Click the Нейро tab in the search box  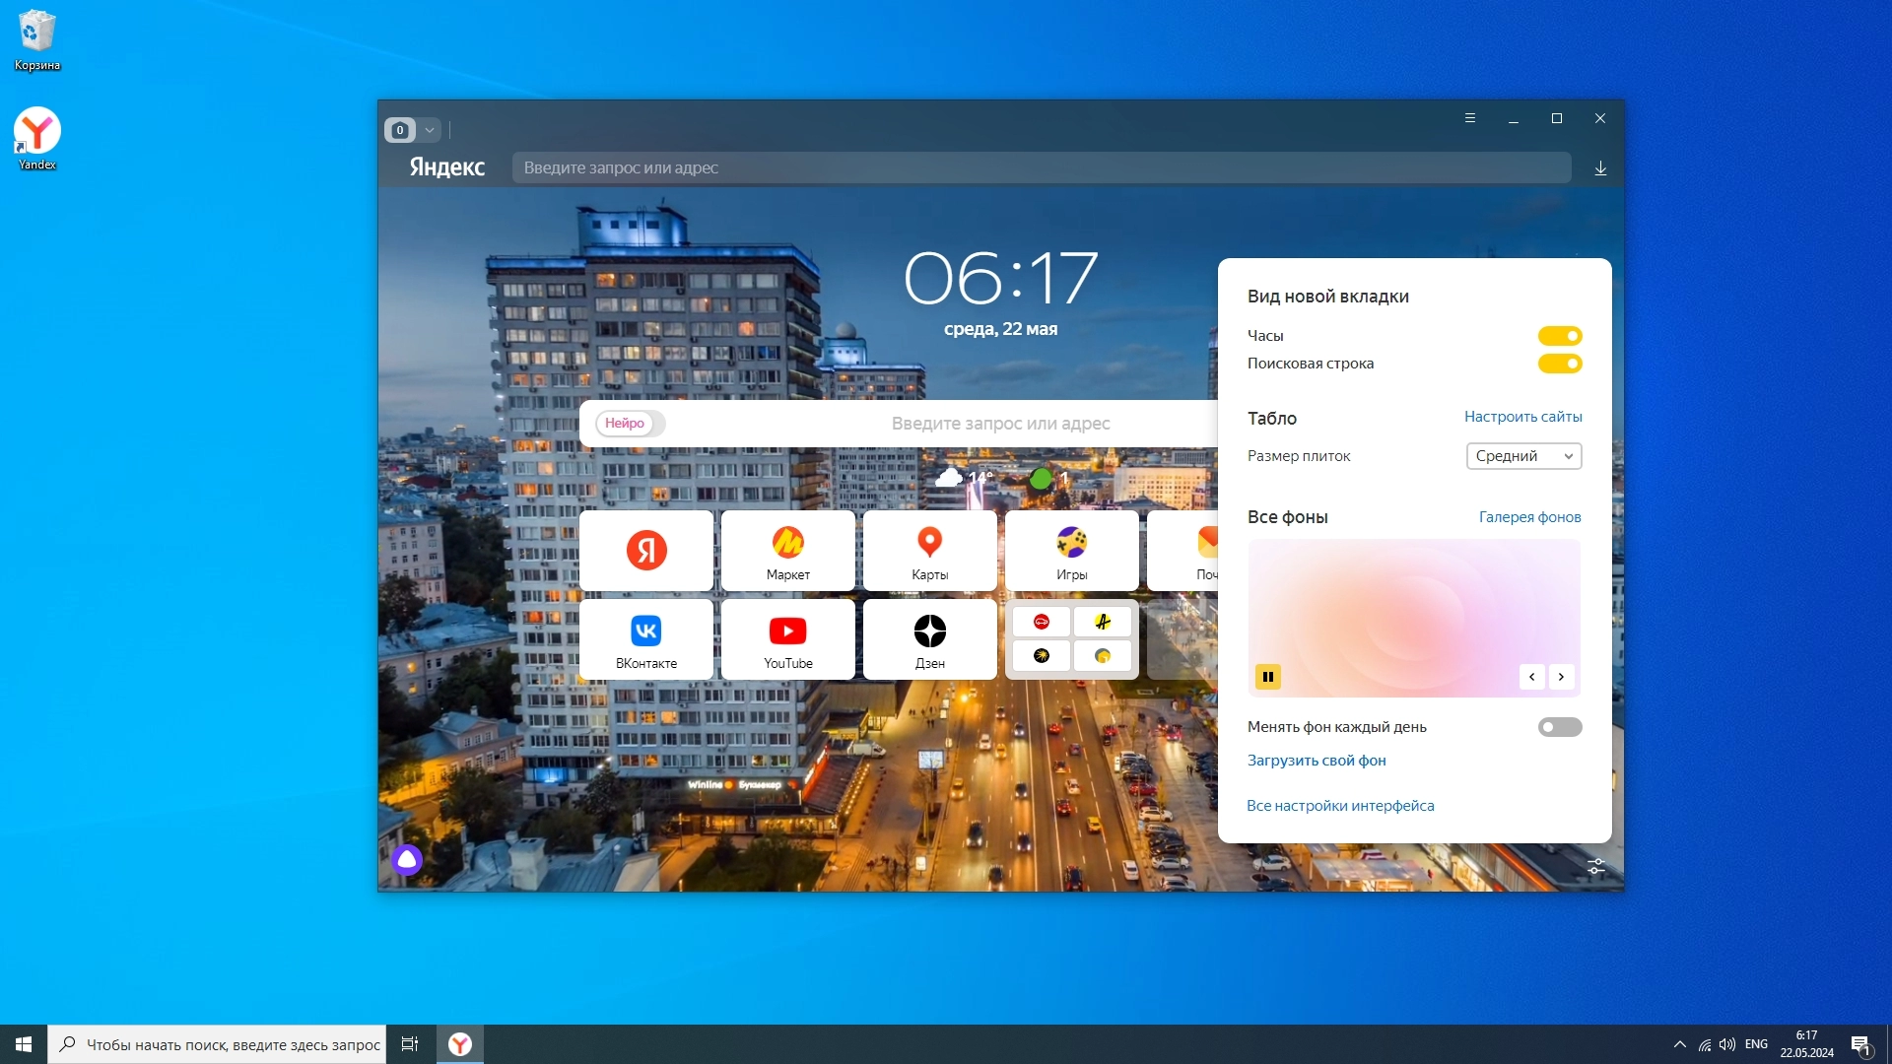[625, 424]
